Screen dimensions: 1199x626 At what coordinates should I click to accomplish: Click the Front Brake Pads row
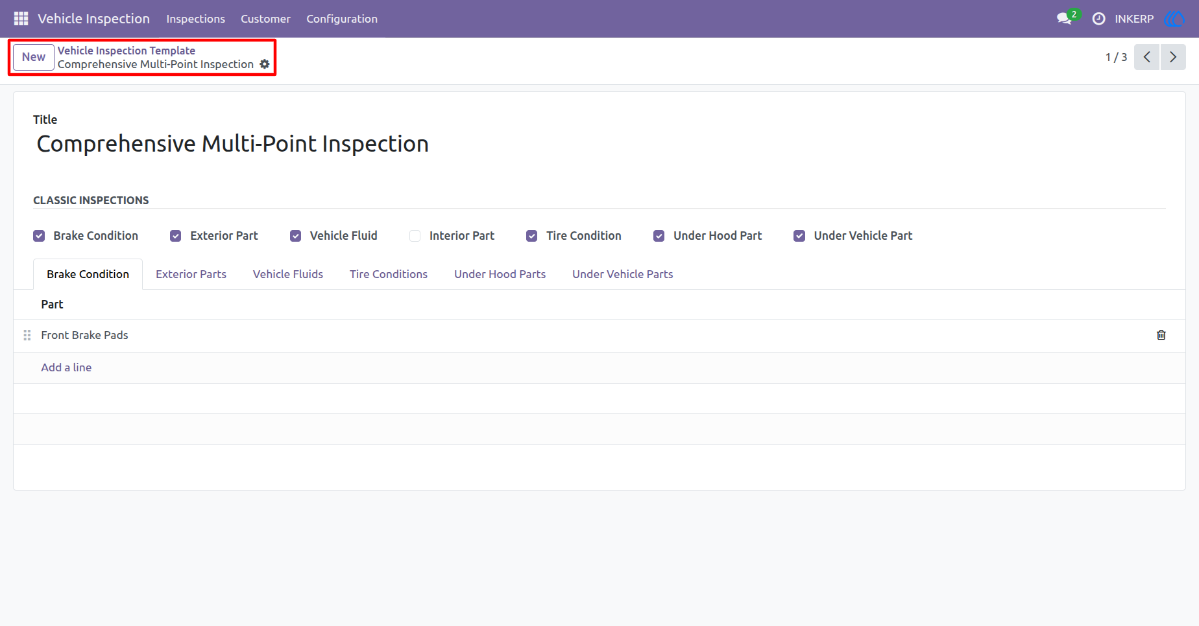click(x=599, y=335)
